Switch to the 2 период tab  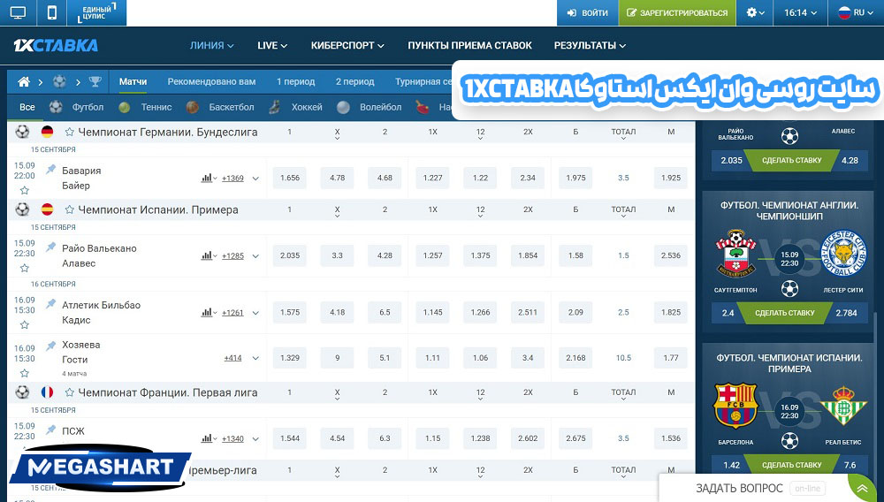[354, 81]
